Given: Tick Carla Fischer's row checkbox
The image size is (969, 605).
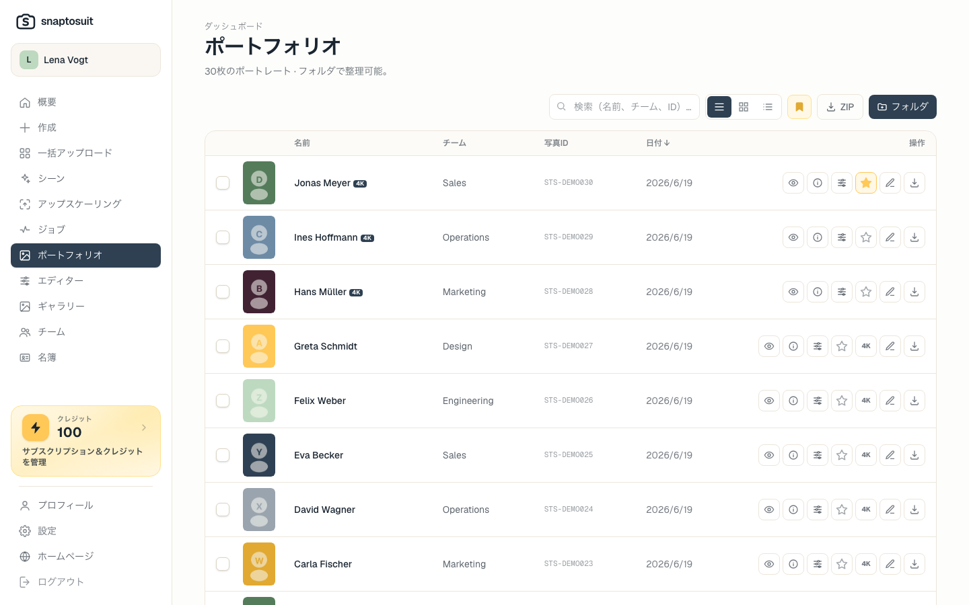Looking at the screenshot, I should pos(223,564).
